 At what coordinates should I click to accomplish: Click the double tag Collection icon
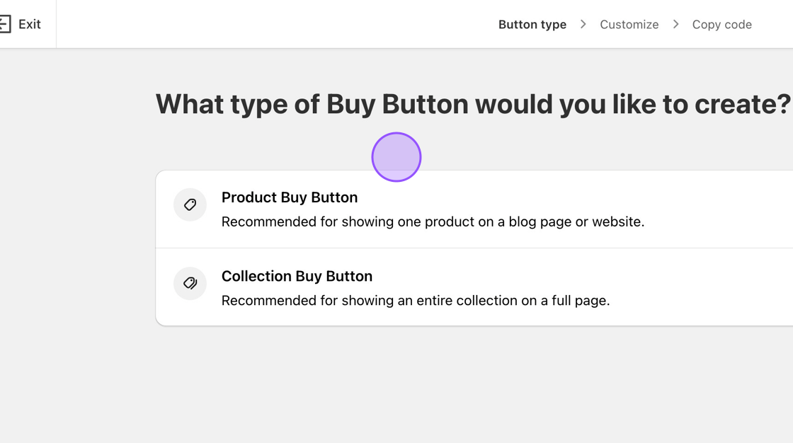coord(190,283)
